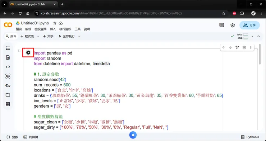This screenshot has width=266, height=141.
Task: Open the 工具 menu
Action: click(x=78, y=29)
